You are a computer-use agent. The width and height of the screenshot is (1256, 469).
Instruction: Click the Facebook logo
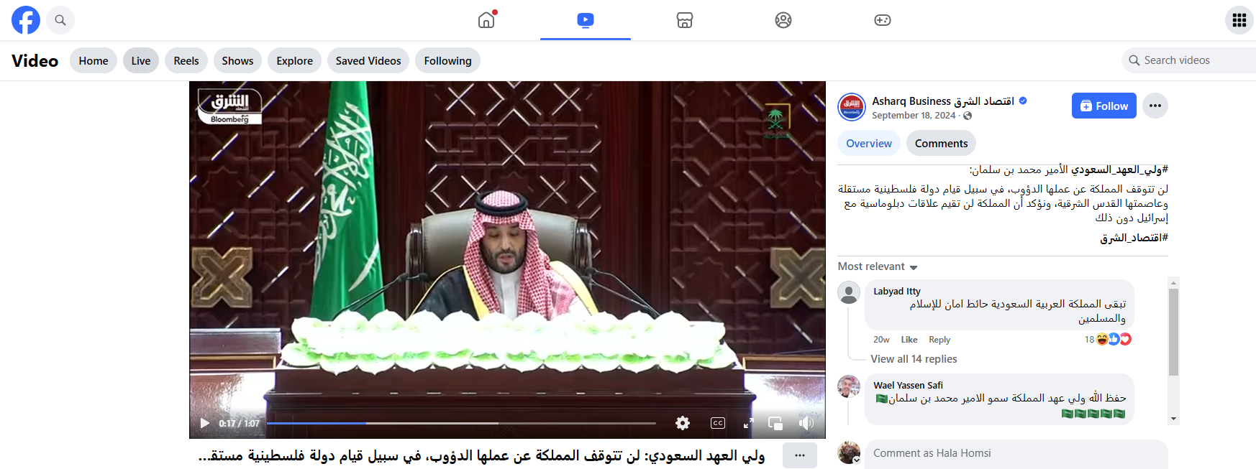(x=26, y=20)
